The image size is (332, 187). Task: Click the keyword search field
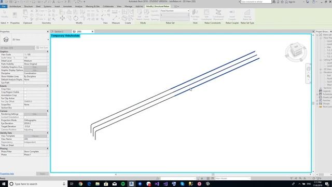pos(256,2)
